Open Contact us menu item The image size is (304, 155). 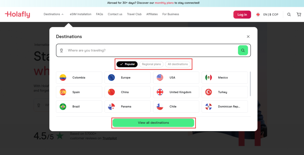[x=115, y=14]
